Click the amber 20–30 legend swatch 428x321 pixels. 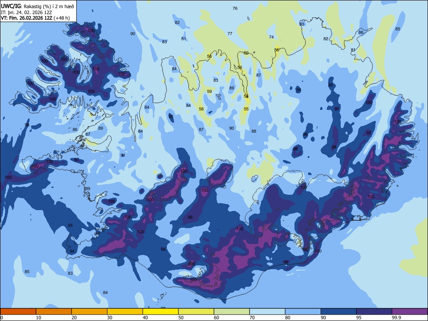click(89, 312)
